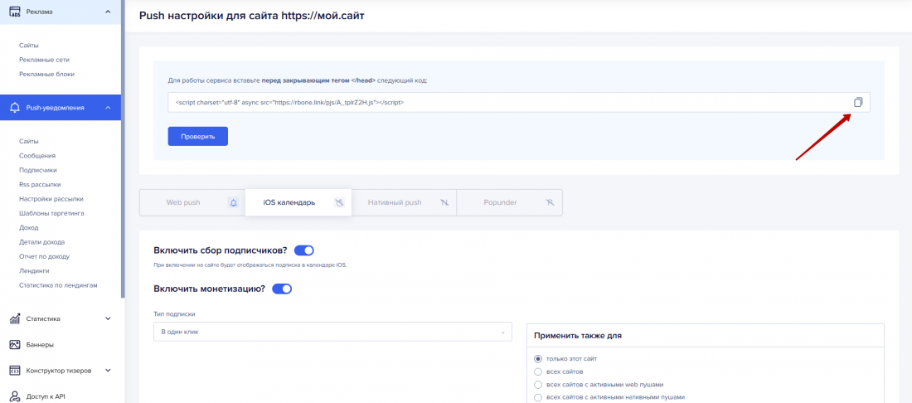912x403 pixels.
Task: Expand the Статистика section chevron
Action: pos(108,318)
